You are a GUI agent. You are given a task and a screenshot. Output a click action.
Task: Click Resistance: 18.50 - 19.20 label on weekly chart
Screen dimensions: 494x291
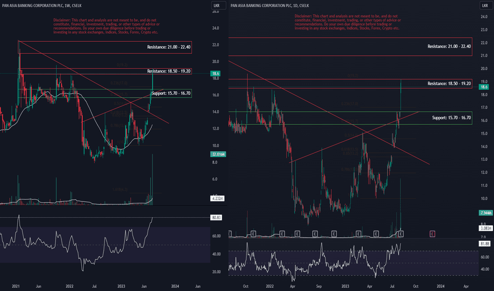point(169,71)
